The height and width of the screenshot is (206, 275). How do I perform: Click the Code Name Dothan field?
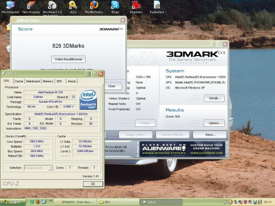click(x=38, y=97)
